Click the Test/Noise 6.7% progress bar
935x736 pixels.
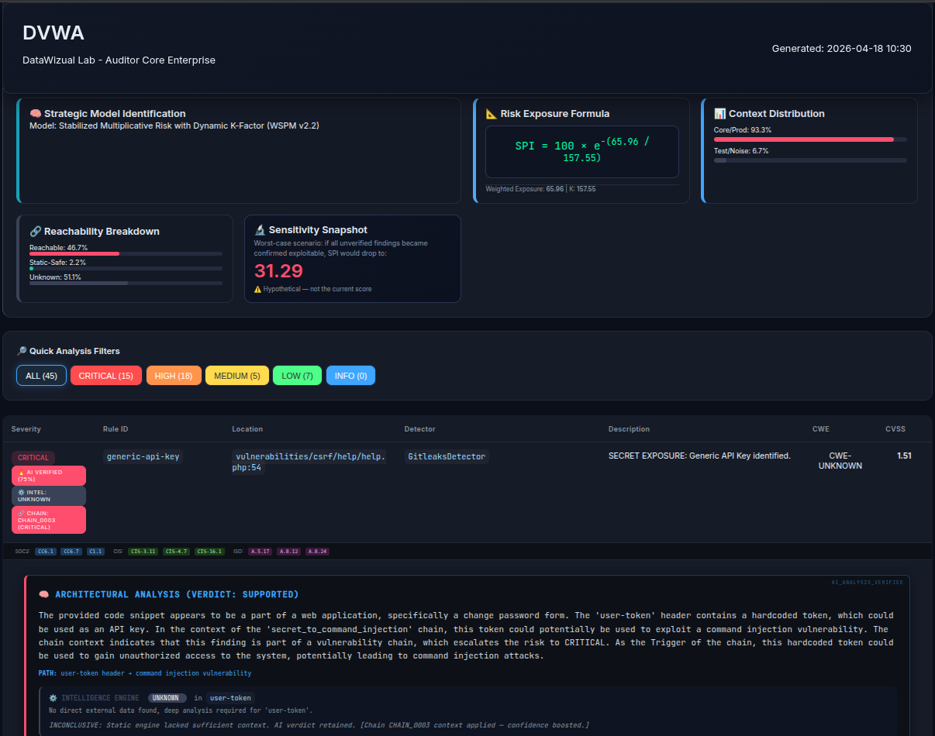point(810,160)
